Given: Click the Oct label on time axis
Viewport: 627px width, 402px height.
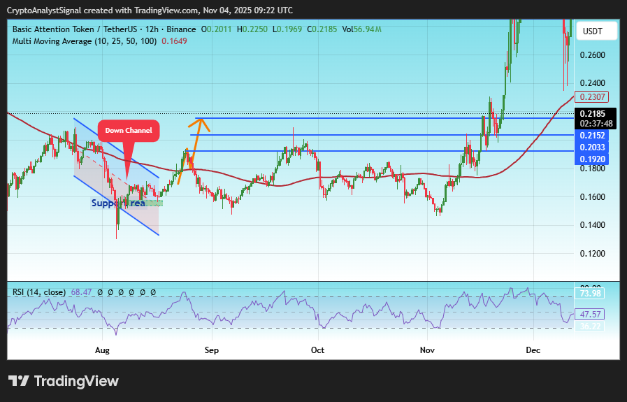Looking at the screenshot, I should pos(317,350).
